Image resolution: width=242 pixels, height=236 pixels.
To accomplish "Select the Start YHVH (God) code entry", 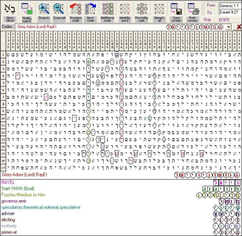I will tap(18, 188).
